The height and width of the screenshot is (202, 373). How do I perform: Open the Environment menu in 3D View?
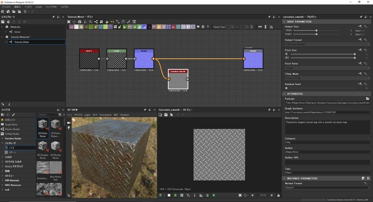pyautogui.click(x=105, y=115)
